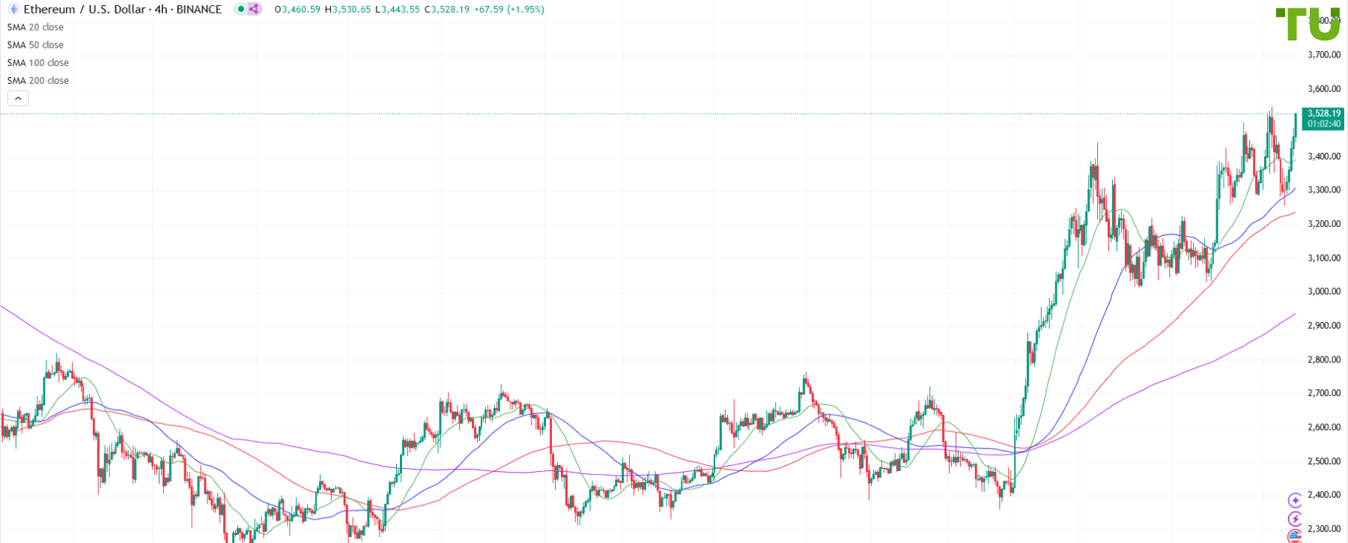Click the 3,400.00 price axis label
Viewport: 1348px width, 543px height.
point(1324,157)
